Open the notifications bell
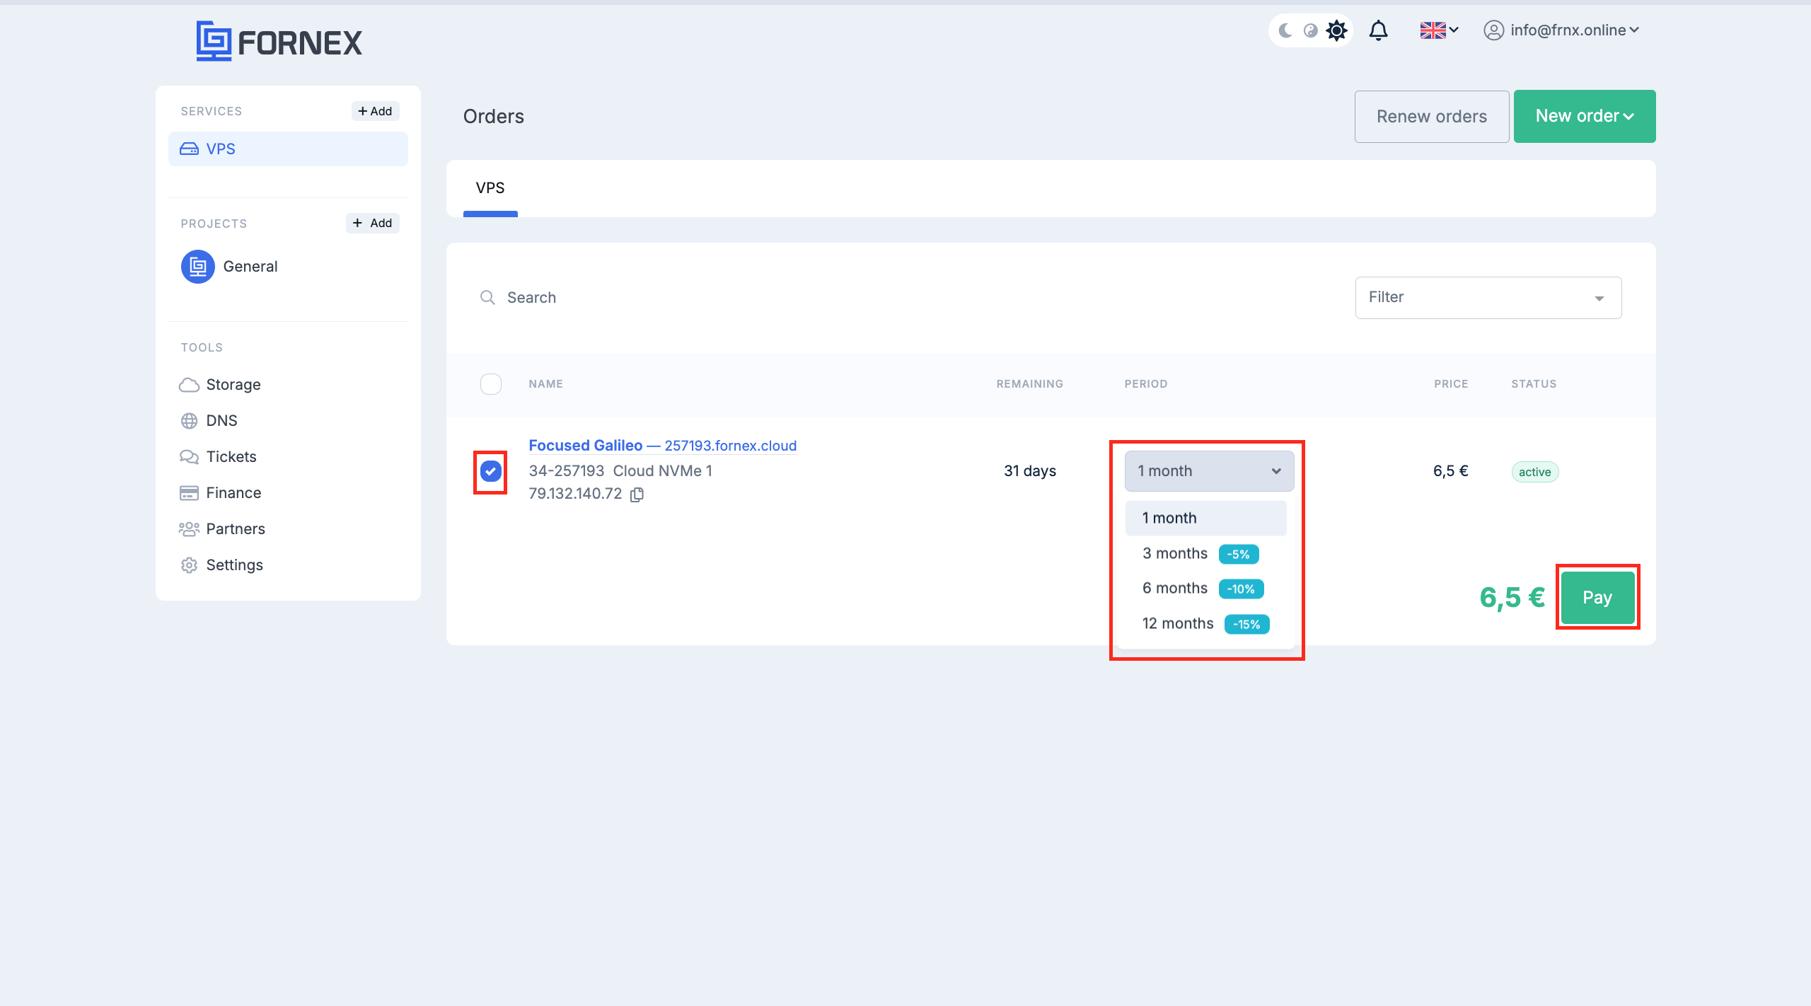This screenshot has height=1006, width=1811. [x=1378, y=30]
